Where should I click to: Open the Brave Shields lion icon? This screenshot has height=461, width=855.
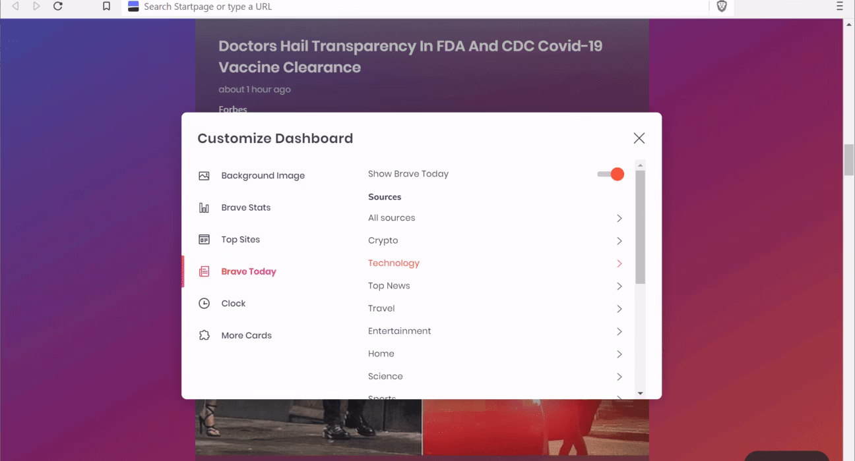(722, 7)
